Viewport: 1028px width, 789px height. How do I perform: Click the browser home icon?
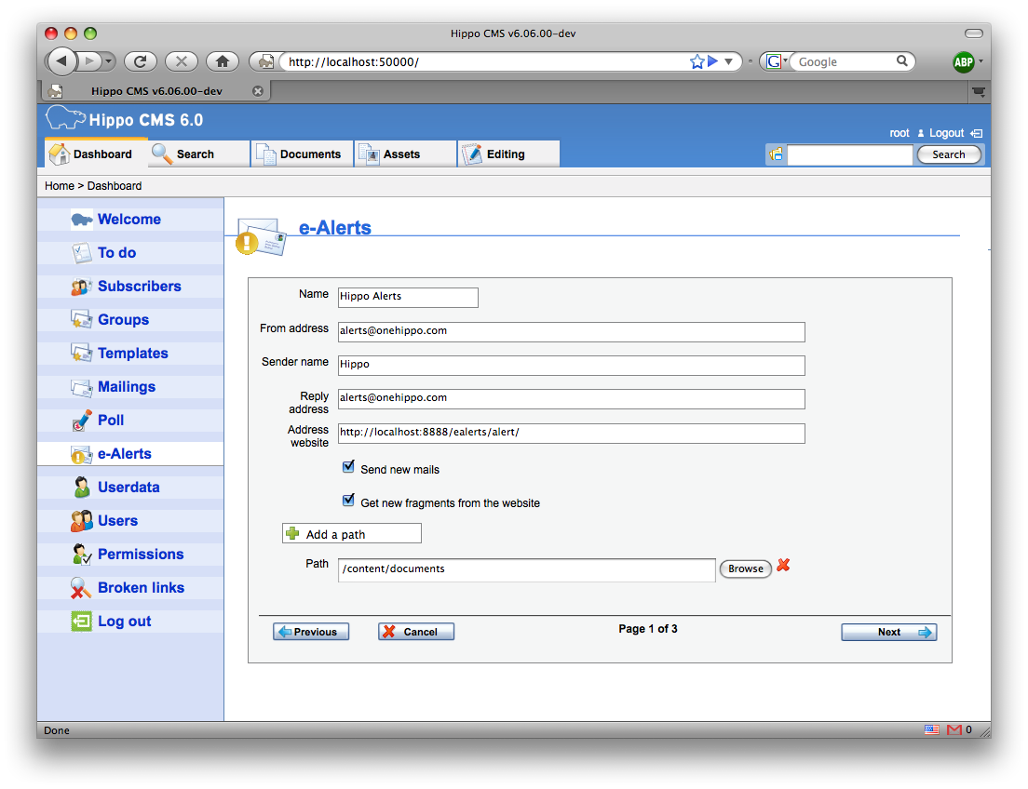point(222,61)
